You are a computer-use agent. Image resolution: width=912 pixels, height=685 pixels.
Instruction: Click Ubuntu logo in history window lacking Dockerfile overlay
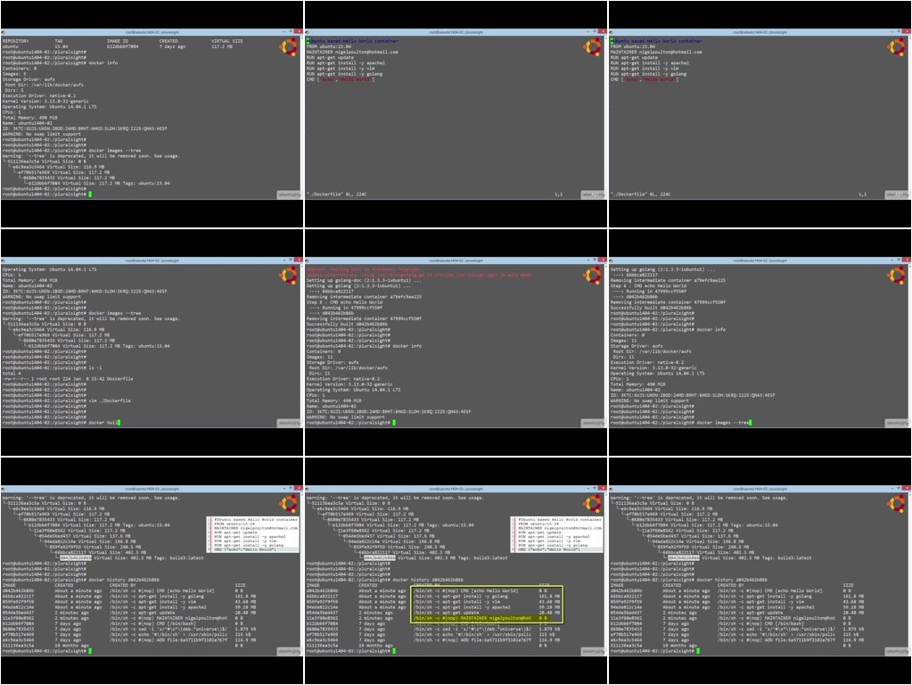pos(897,503)
